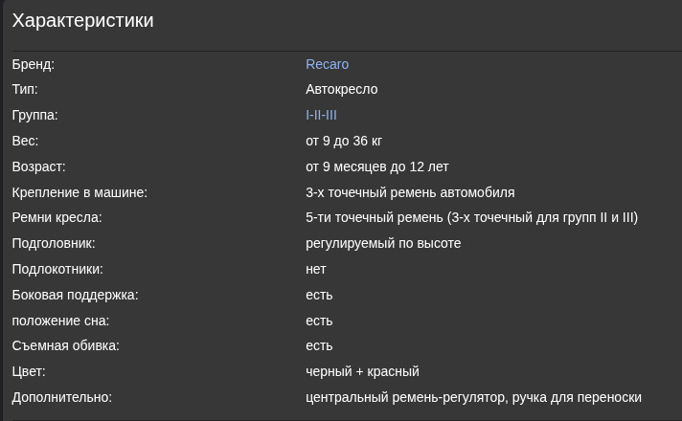This screenshot has width=682, height=421.
Task: Select the Крепление в машине label
Action: click(x=80, y=192)
